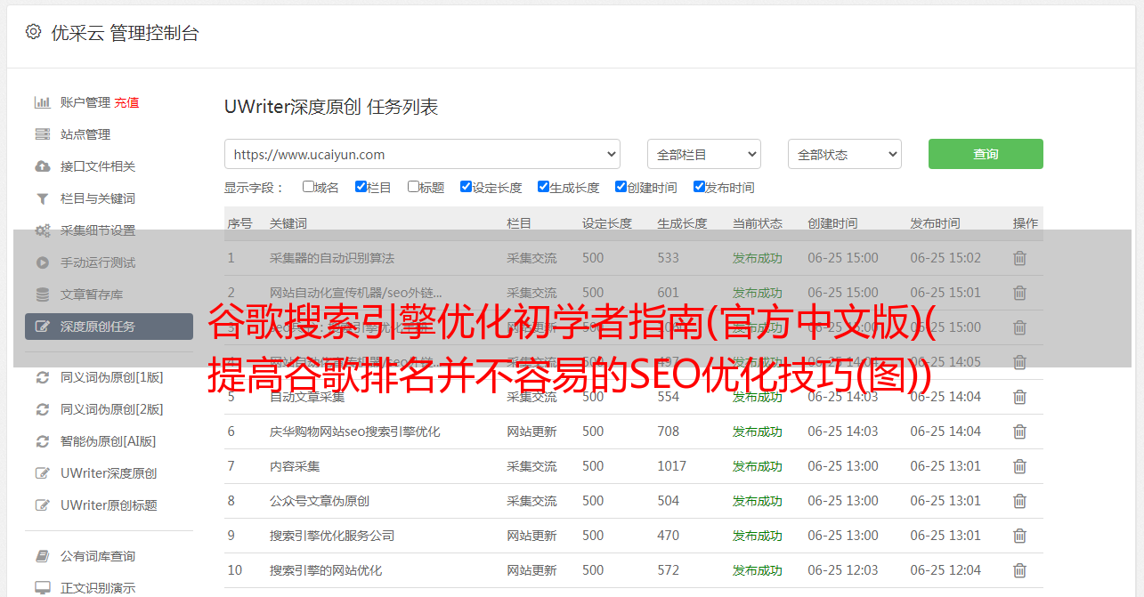Delete row 10 搜索引擎的网站优化 task
1144x597 pixels.
point(1020,570)
